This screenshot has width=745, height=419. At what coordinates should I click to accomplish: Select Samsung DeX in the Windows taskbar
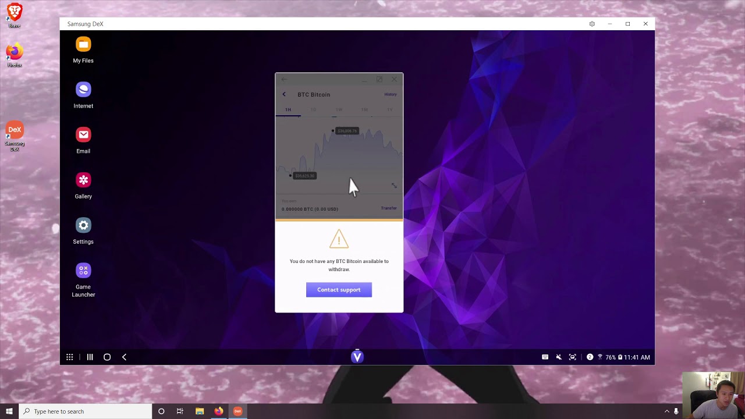click(237, 411)
